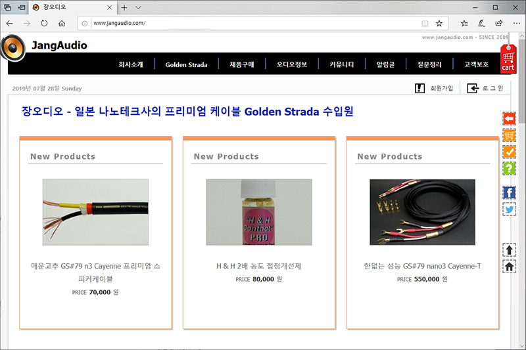Click the forward navigation arrow

coord(27,23)
